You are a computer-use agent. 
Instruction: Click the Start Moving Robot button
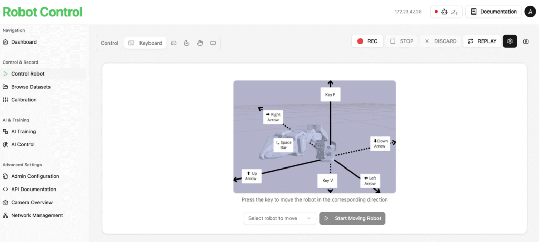tap(352, 218)
